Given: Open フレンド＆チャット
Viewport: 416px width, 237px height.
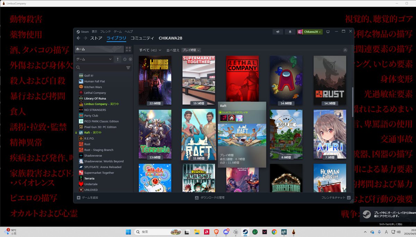Looking at the screenshot, I should tap(336, 197).
